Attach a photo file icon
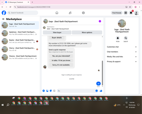 [47, 91]
